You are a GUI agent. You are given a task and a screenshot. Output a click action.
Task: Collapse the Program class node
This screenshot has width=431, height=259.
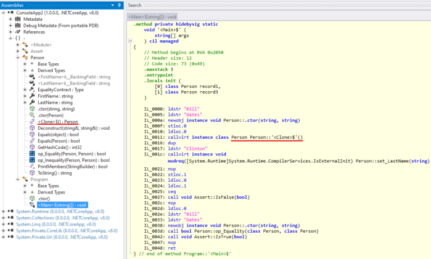[x=17, y=179]
